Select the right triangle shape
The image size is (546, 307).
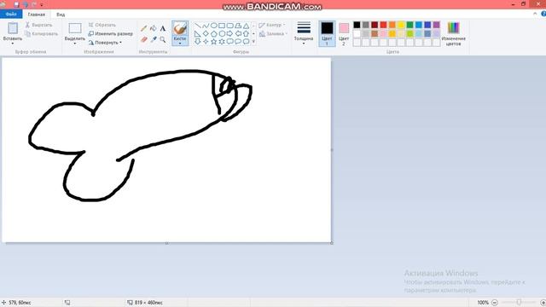(x=197, y=34)
